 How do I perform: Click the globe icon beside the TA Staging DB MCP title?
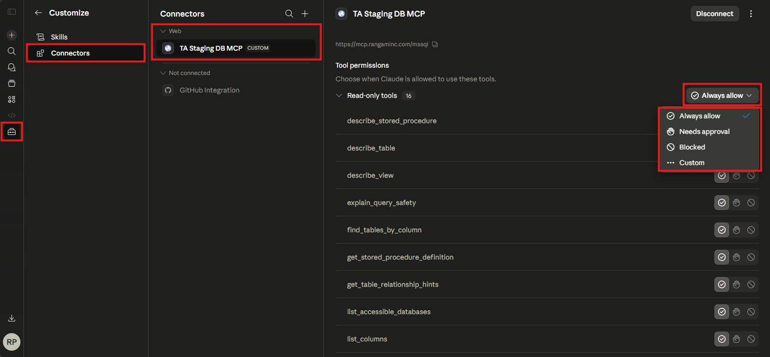pyautogui.click(x=341, y=14)
